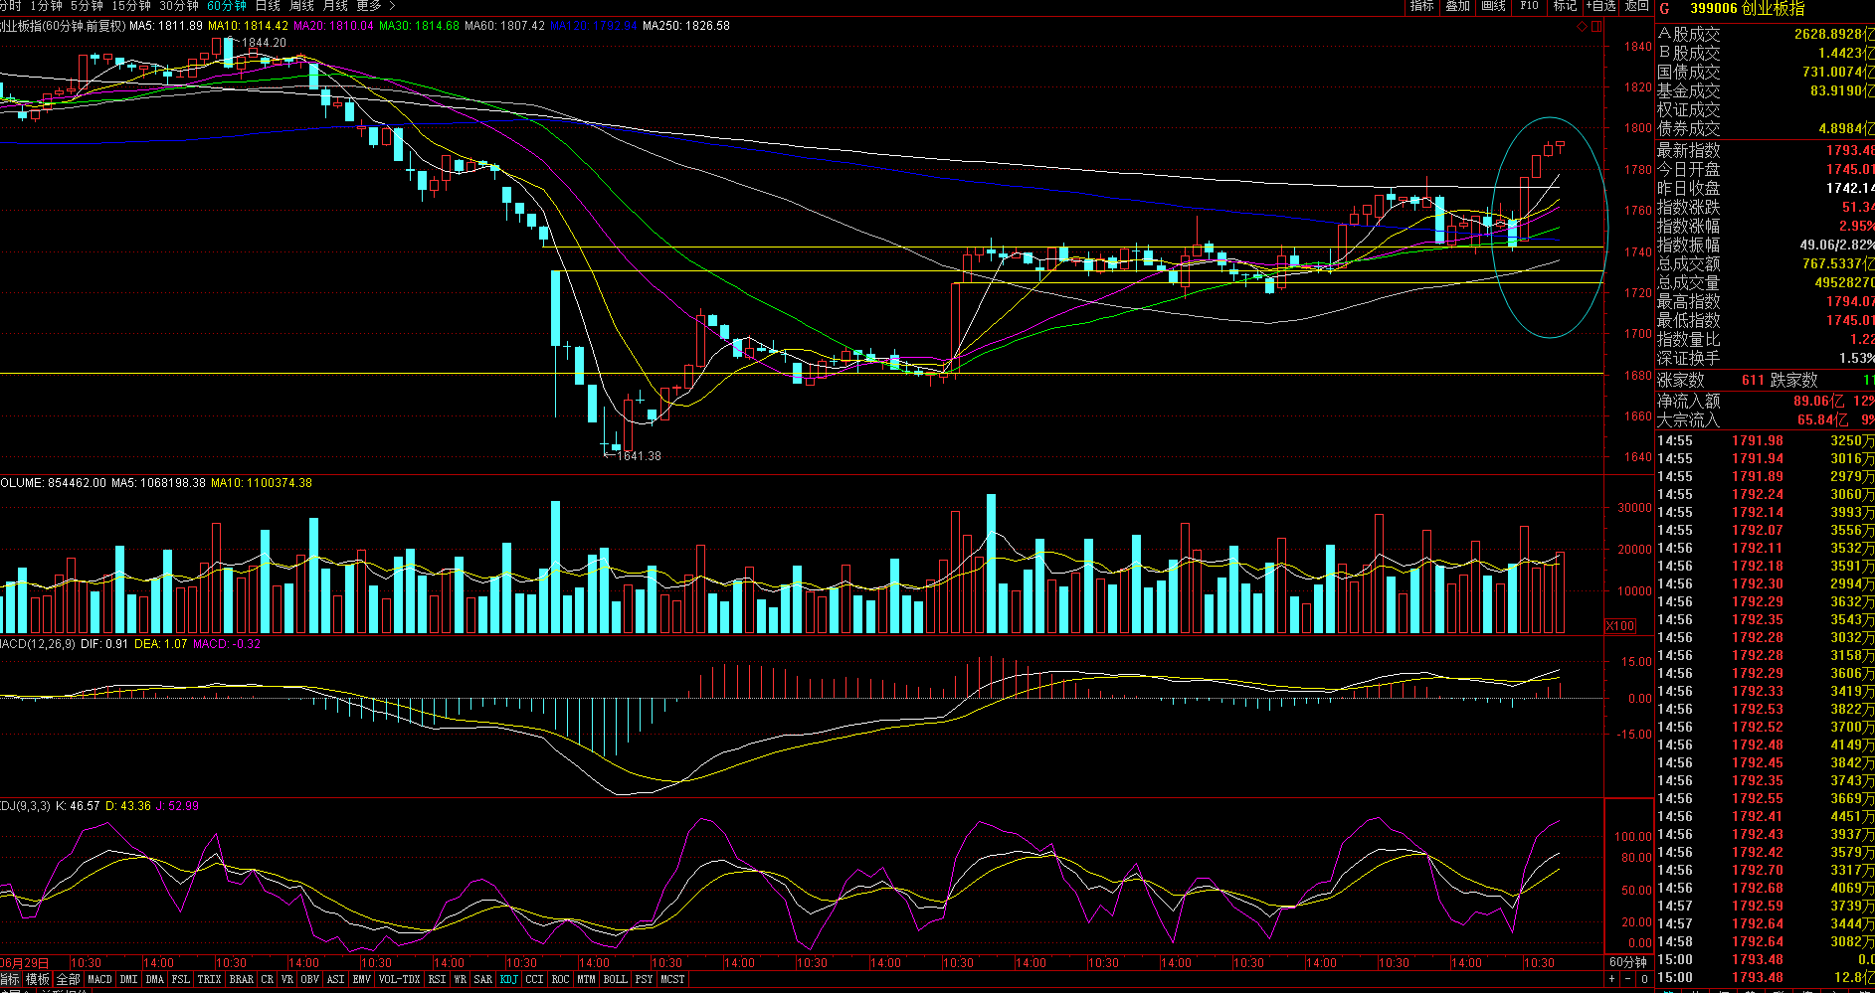Select the TRIX indicator tab
This screenshot has height=993, width=1875.
209,979
